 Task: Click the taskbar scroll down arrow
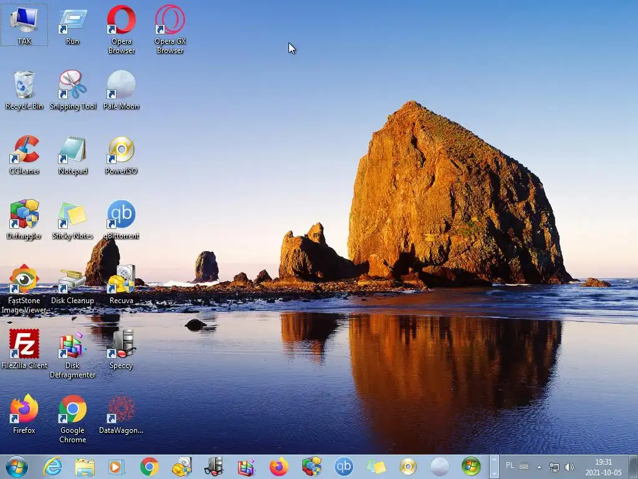(494, 473)
